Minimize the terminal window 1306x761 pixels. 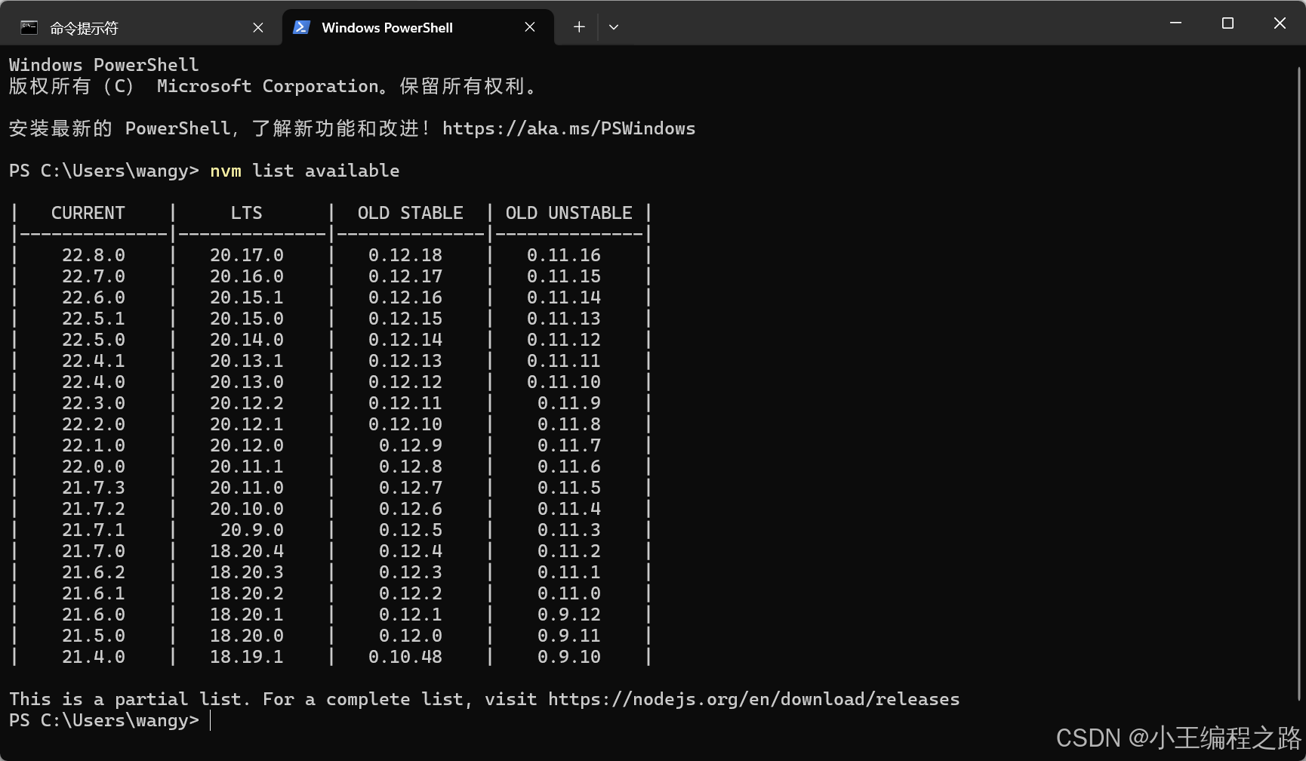(1175, 23)
